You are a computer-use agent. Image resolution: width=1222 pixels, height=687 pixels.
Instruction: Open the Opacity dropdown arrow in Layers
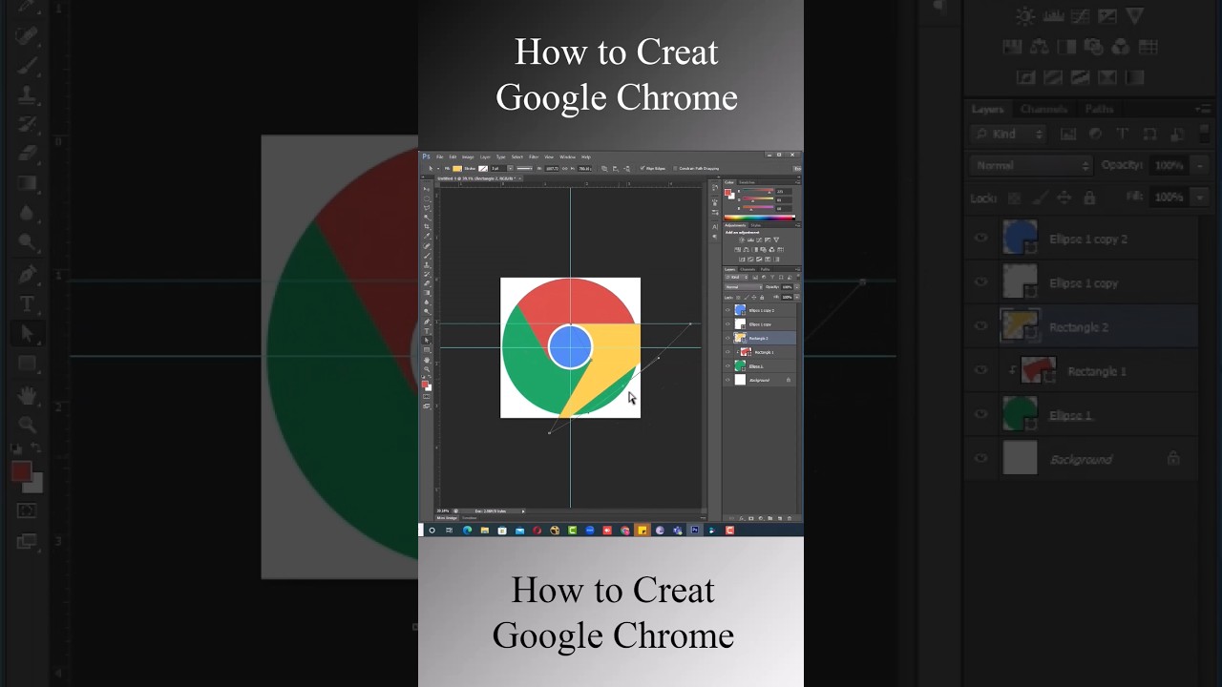[797, 287]
